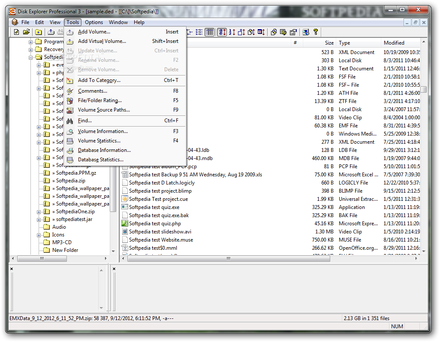Click the toolbar icon with yellow star list

[283, 32]
